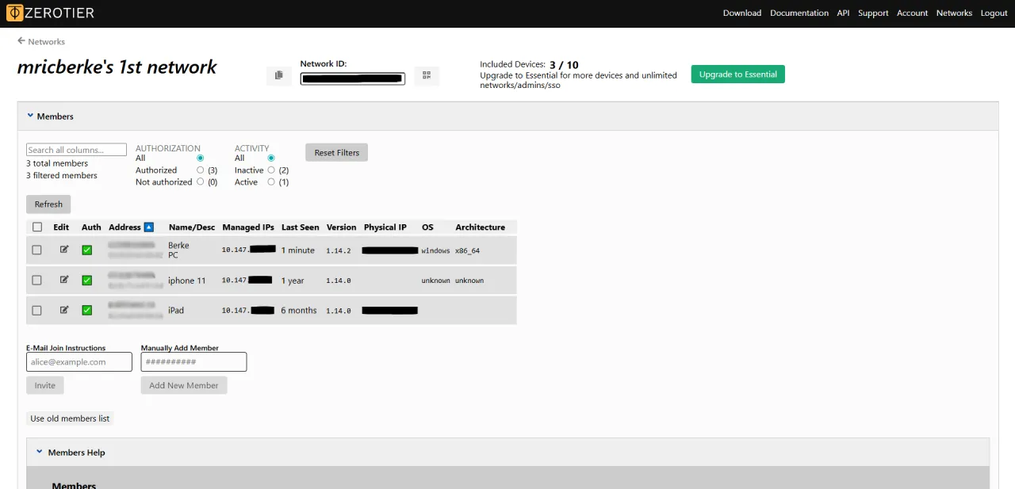Open the edit icon for iphone 11
Screen dimensions: 1015x489
click(64, 280)
